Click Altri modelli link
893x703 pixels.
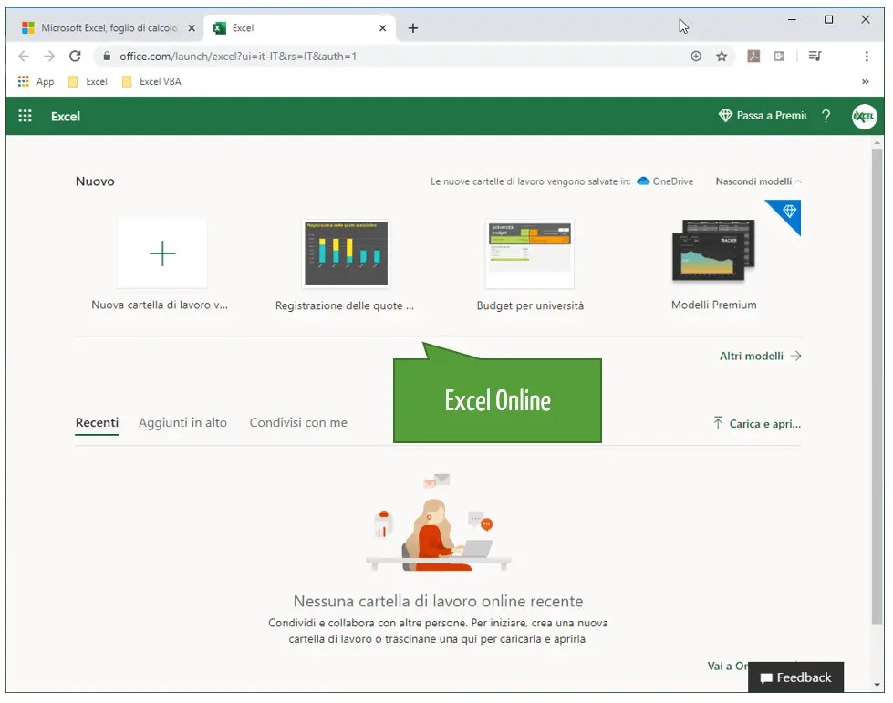tap(761, 356)
